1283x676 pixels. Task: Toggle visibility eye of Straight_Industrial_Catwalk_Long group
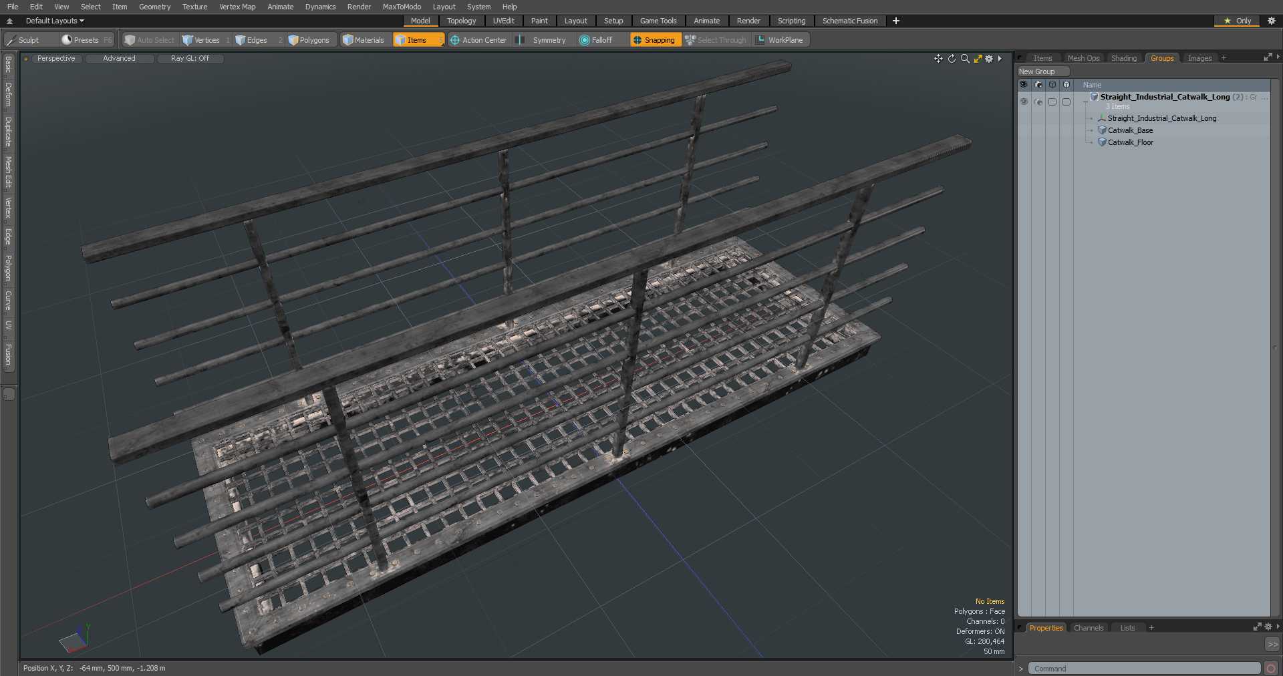pyautogui.click(x=1024, y=102)
